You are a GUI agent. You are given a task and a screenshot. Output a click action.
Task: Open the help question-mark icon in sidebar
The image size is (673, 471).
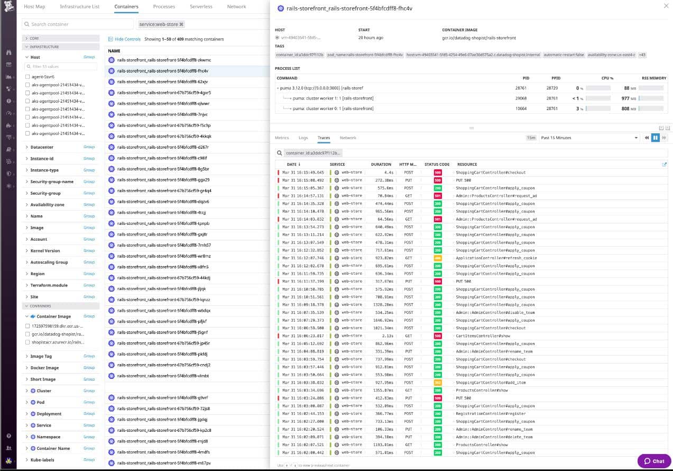(8, 436)
